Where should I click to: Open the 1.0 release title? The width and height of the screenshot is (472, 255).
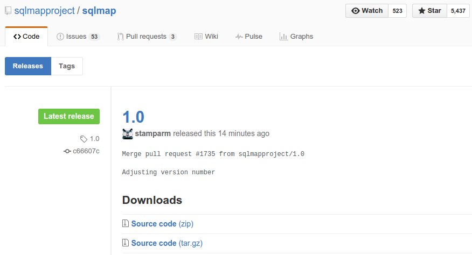pyautogui.click(x=133, y=117)
